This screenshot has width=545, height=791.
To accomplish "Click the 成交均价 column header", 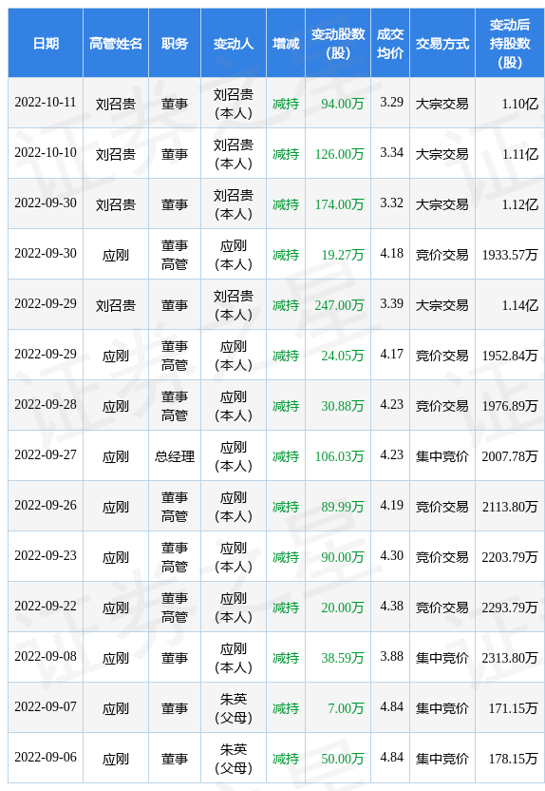I will click(390, 44).
